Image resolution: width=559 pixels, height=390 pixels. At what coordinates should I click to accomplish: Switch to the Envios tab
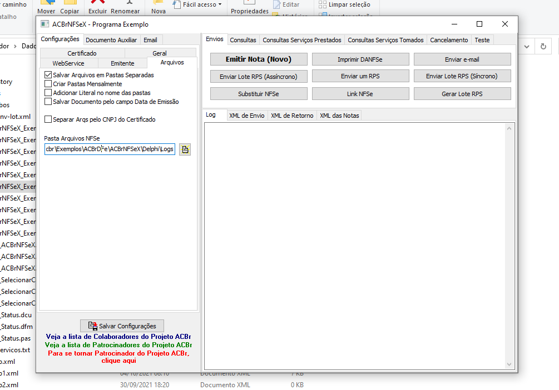215,39
